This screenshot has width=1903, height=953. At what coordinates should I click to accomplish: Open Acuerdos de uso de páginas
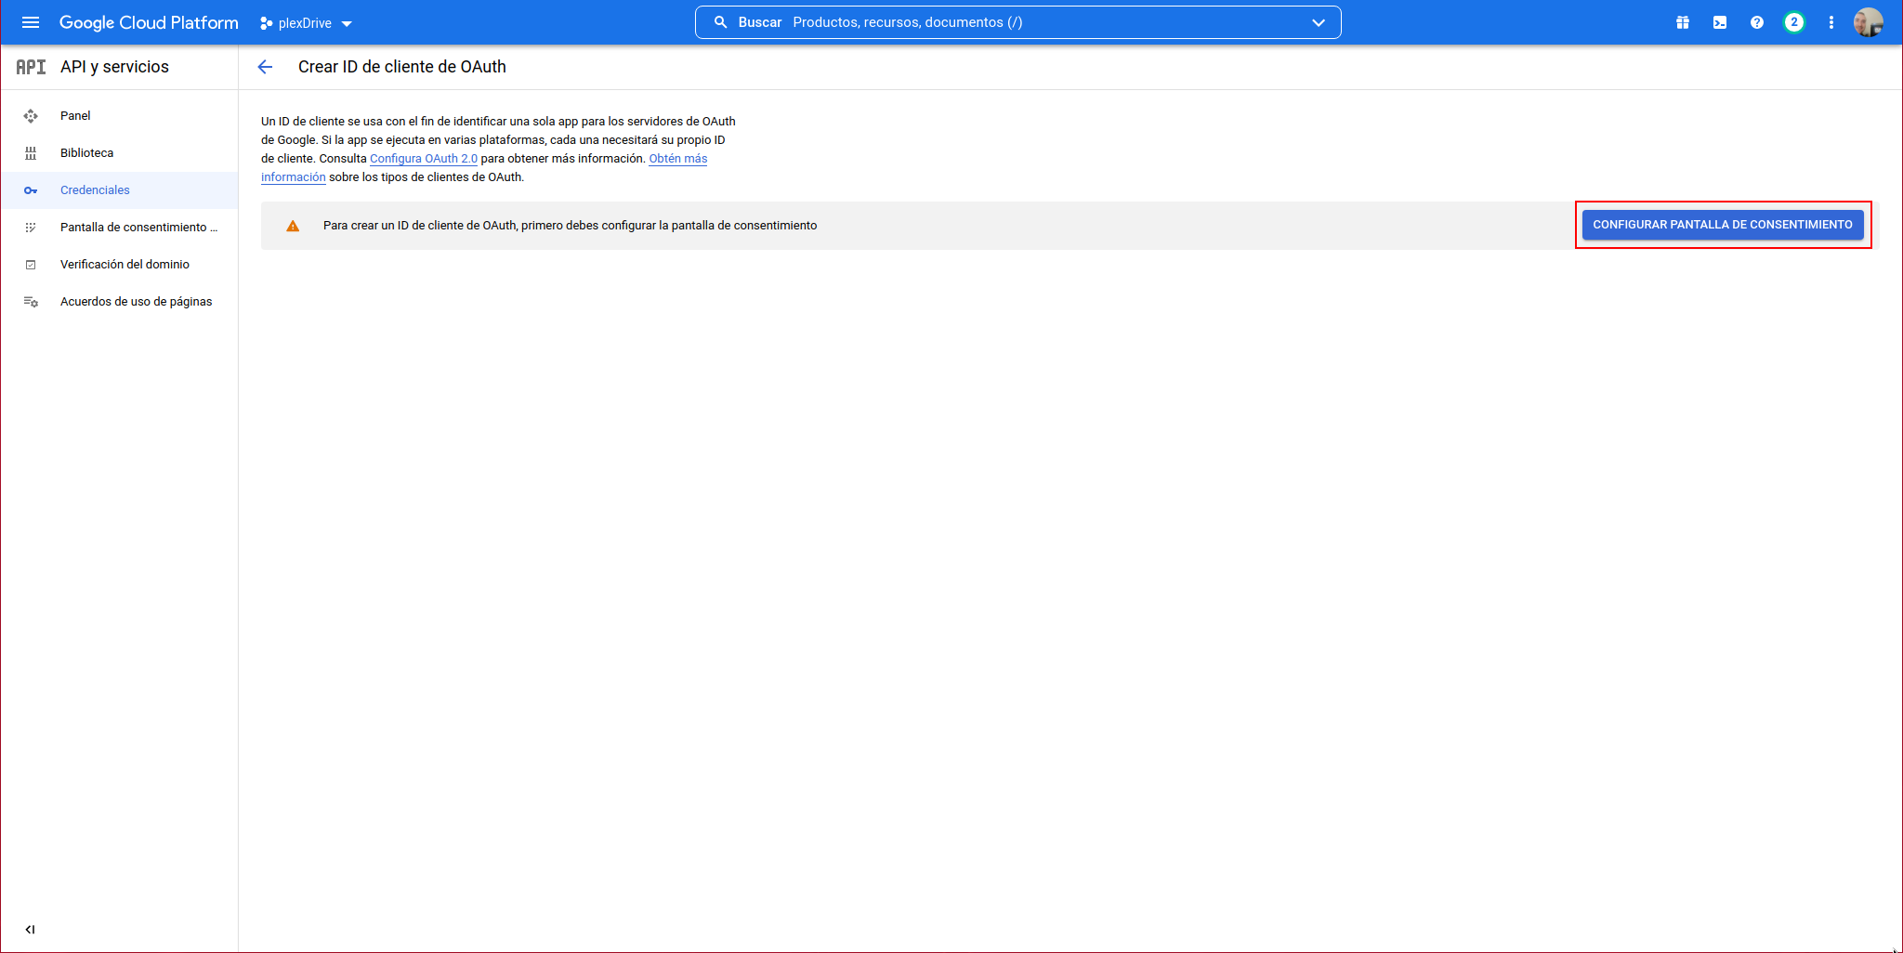coord(136,302)
